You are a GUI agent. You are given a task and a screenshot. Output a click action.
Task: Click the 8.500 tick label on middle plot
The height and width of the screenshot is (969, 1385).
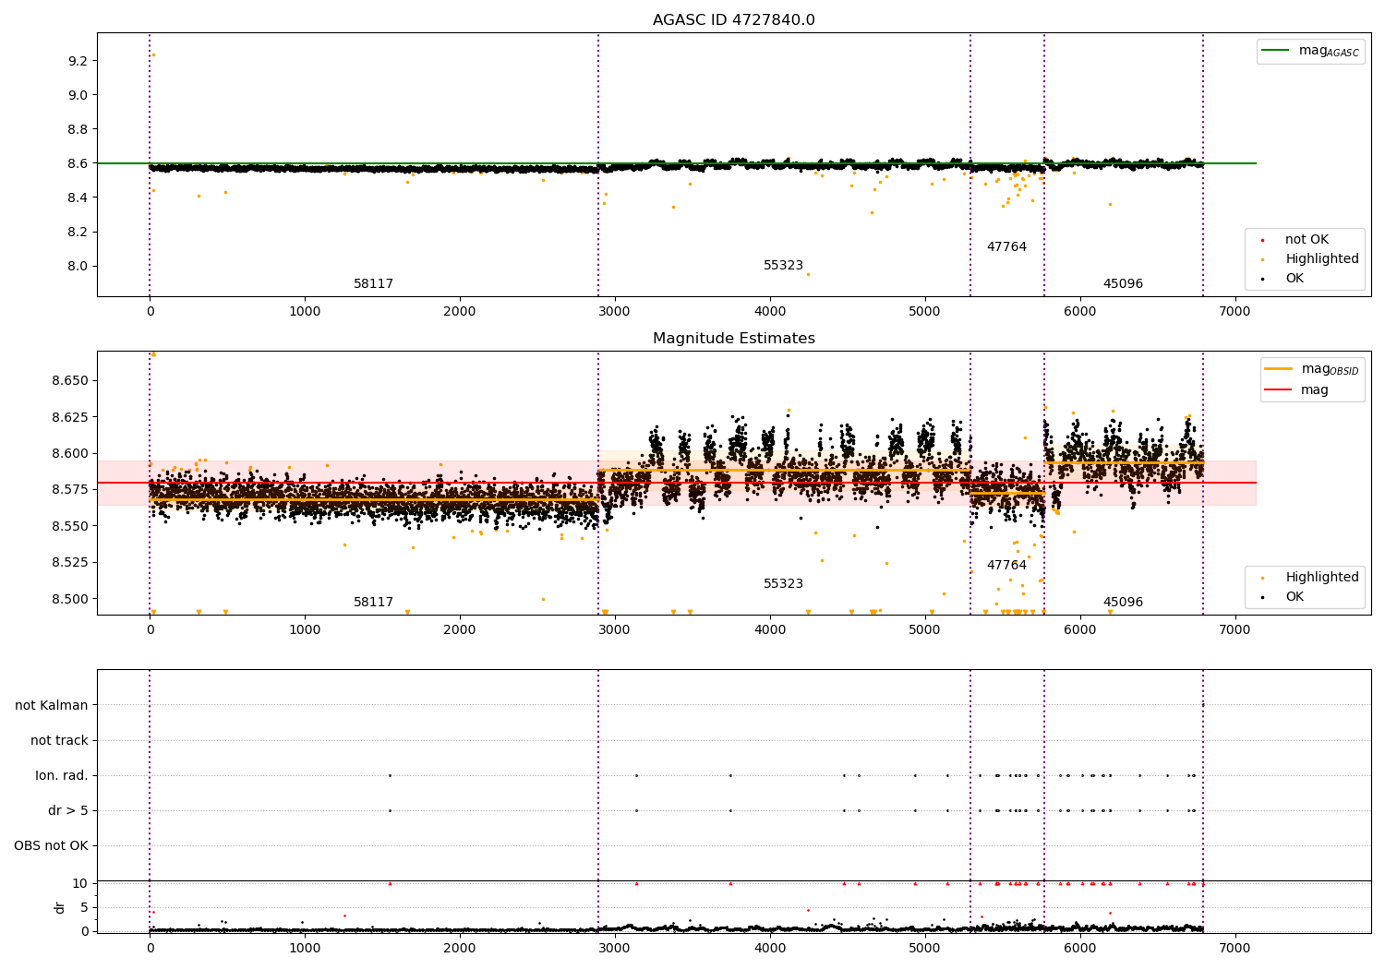click(x=70, y=599)
